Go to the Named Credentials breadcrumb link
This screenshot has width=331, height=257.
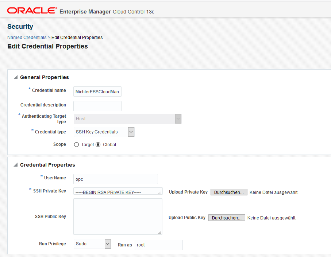[x=27, y=38]
